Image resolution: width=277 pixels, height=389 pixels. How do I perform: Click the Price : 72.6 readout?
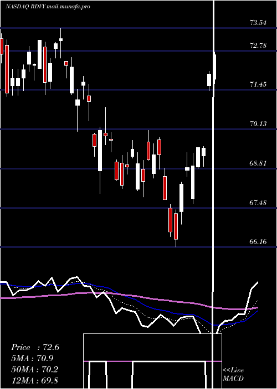35,347
